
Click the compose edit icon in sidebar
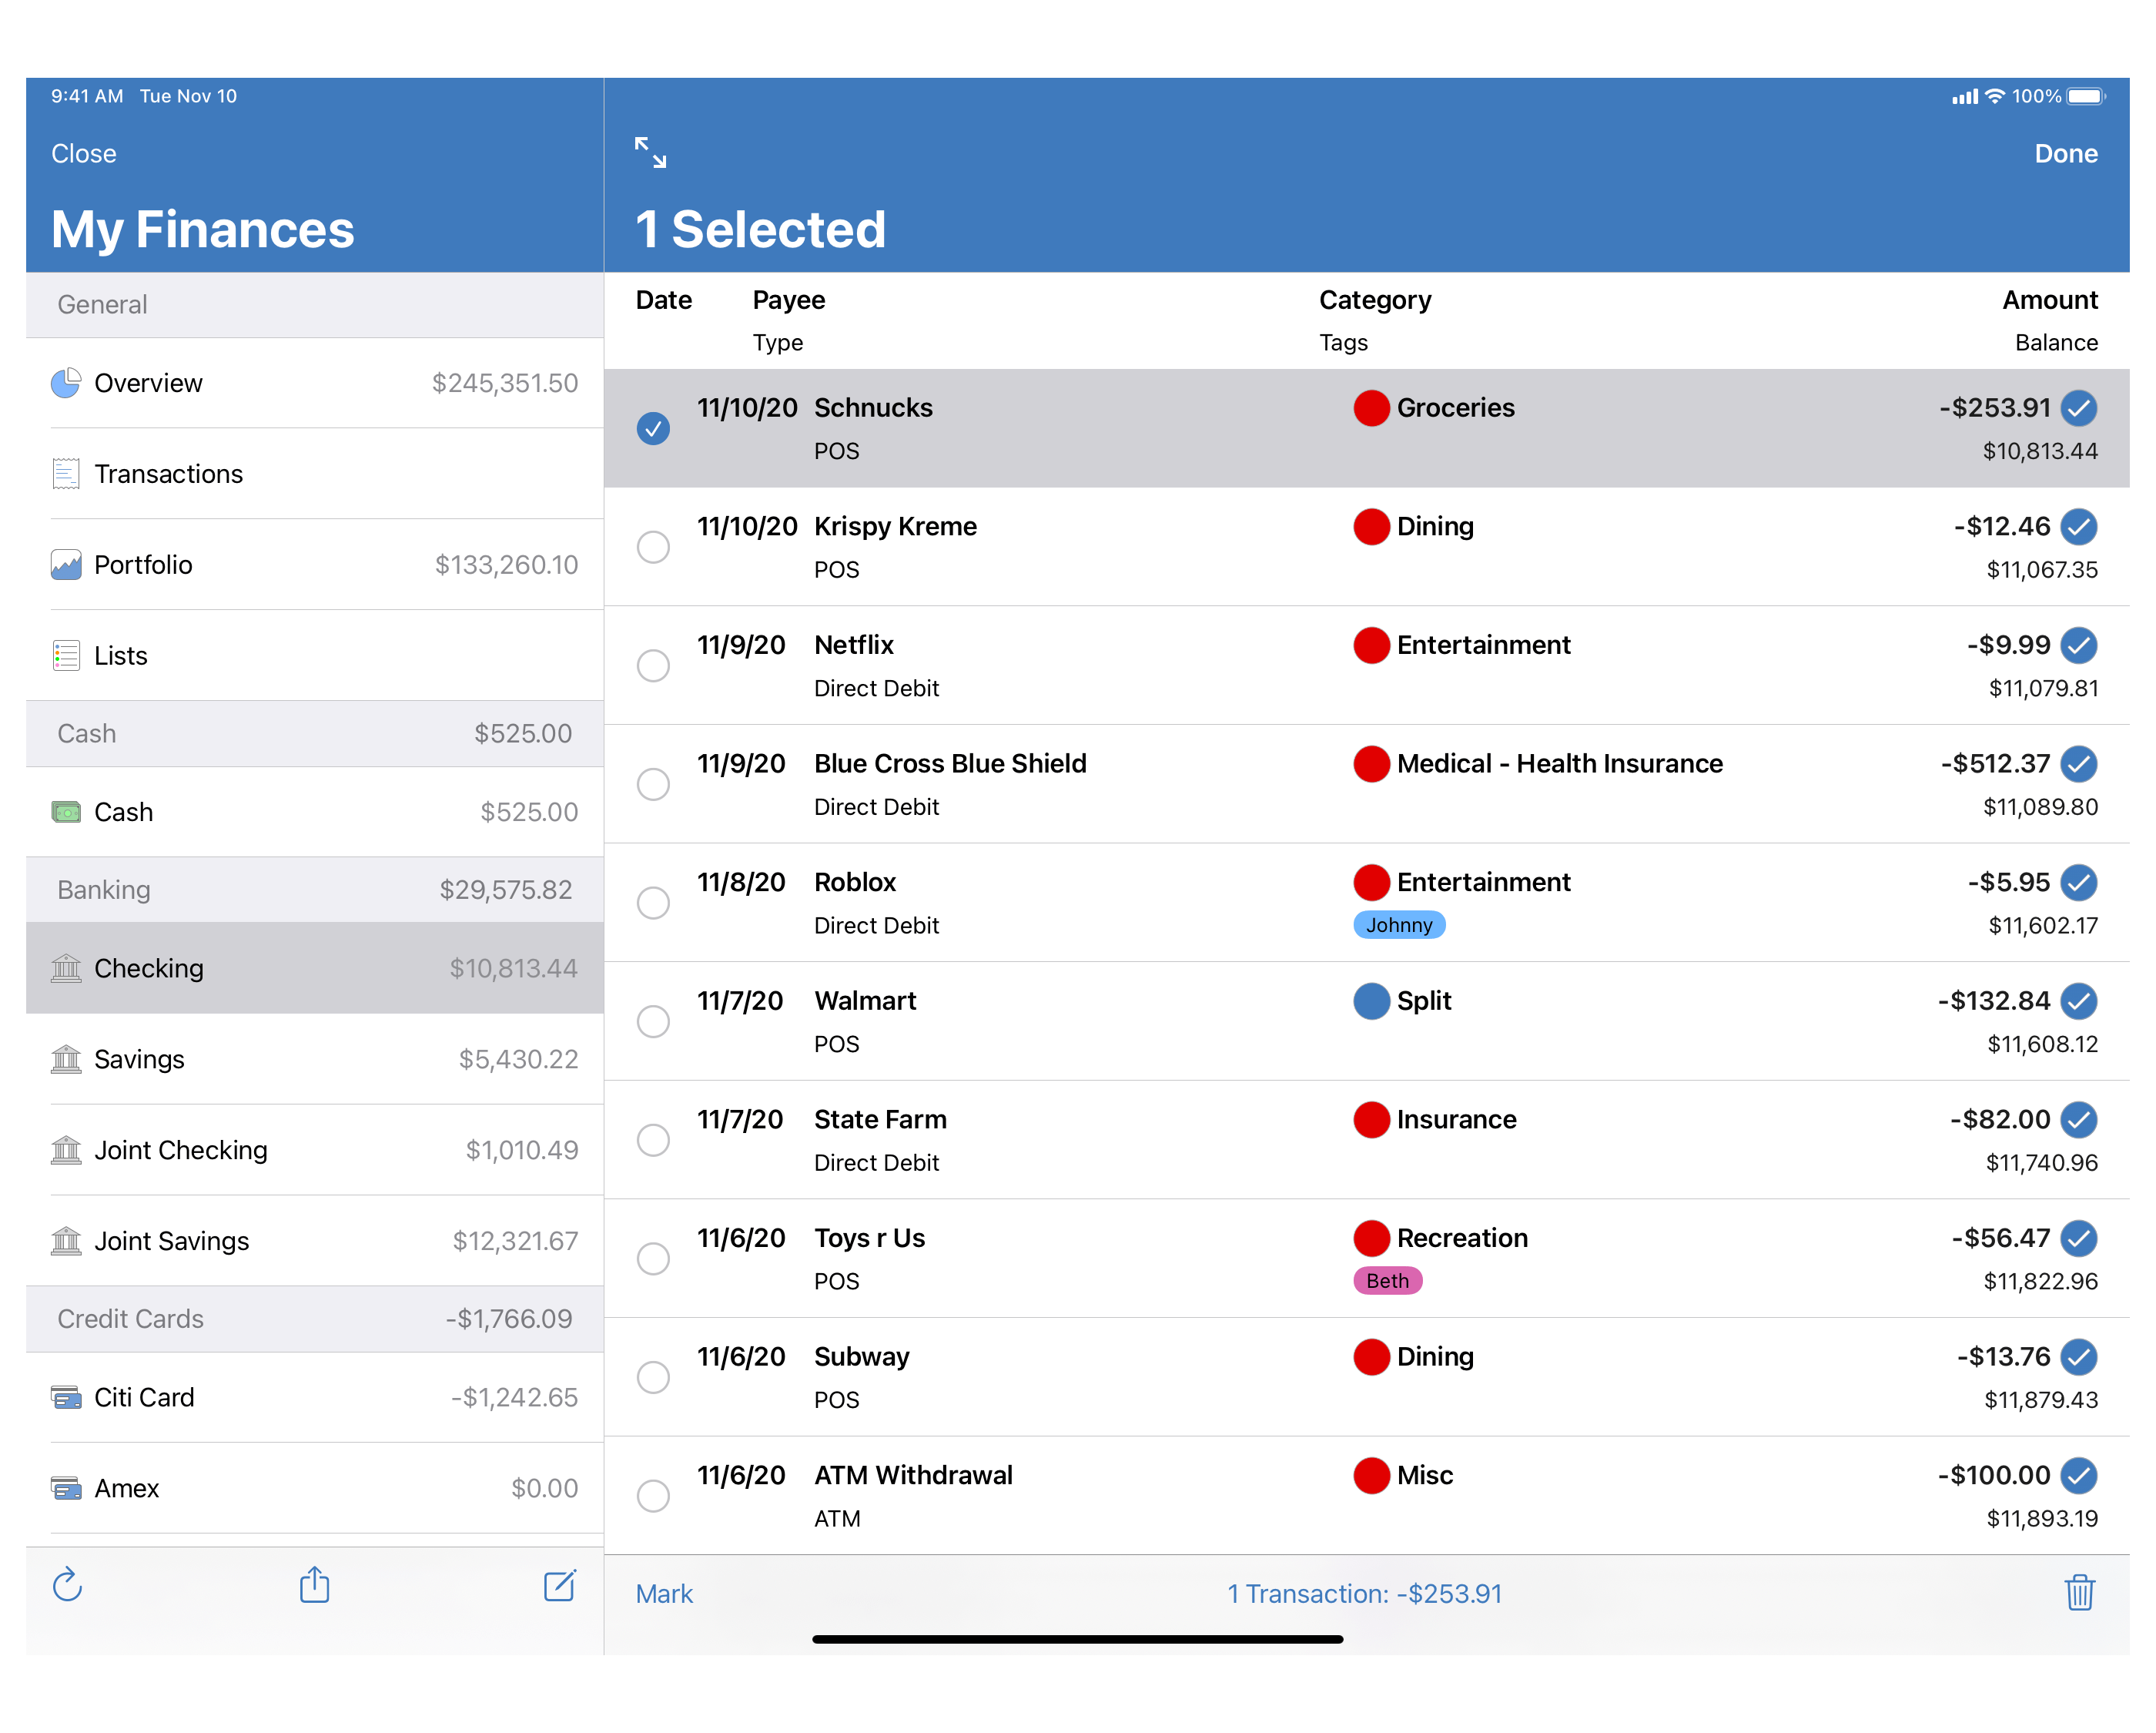[559, 1585]
